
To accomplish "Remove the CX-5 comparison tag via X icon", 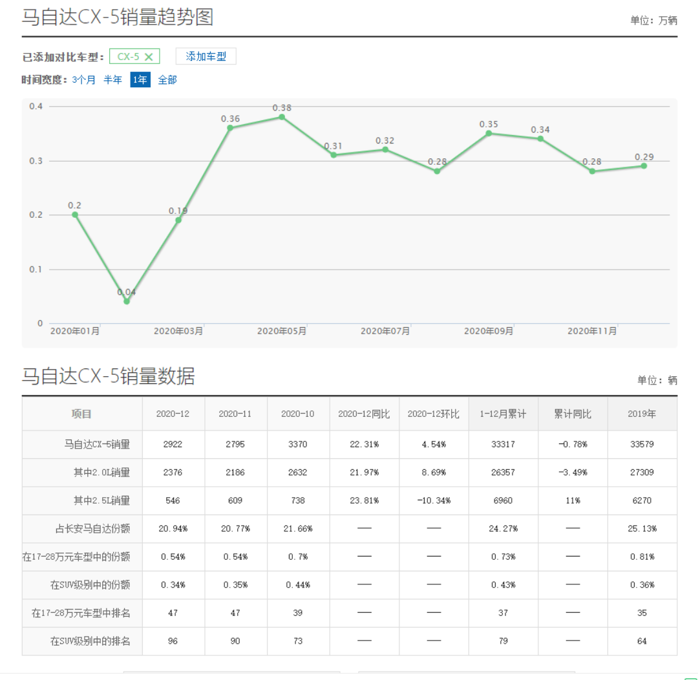I will (x=149, y=57).
